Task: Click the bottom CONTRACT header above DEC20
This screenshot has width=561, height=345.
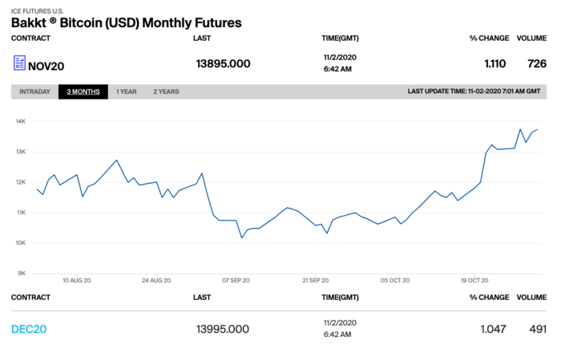Action: click(x=30, y=298)
